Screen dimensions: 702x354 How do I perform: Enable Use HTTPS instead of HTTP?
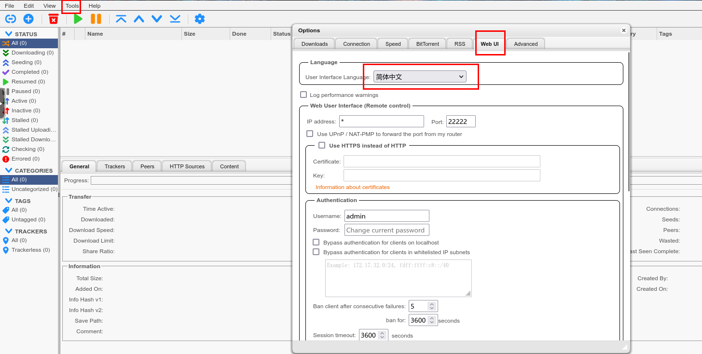322,145
